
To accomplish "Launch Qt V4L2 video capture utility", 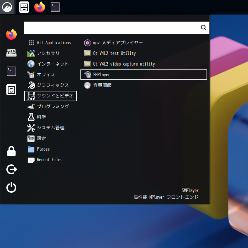I will (x=144, y=64).
